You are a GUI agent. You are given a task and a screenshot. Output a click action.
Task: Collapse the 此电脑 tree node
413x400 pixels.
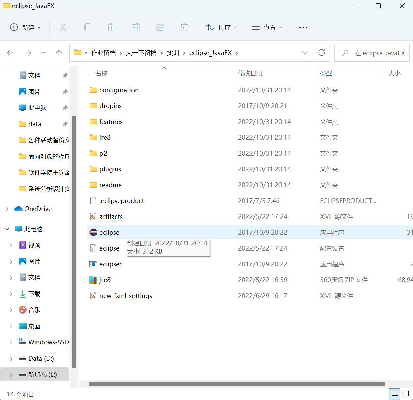(7, 229)
